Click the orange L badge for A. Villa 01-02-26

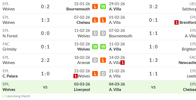coord(103,20)
